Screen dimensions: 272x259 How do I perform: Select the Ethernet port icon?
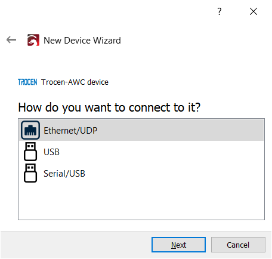point(30,130)
